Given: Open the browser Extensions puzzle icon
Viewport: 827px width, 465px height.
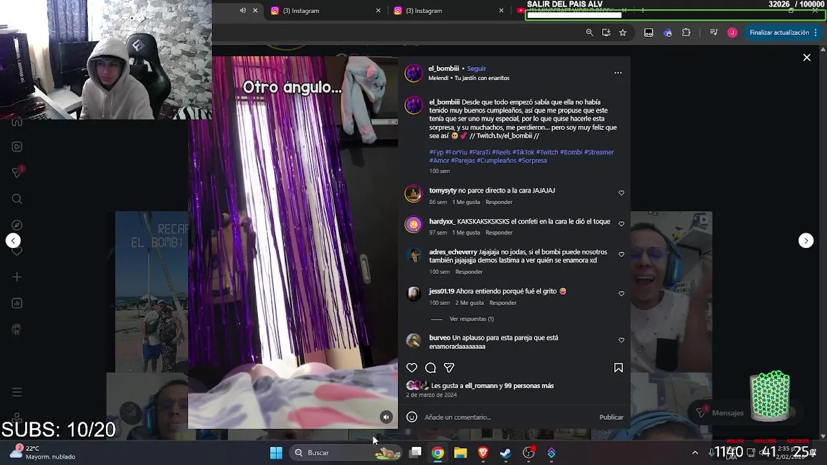Looking at the screenshot, I should tap(686, 32).
